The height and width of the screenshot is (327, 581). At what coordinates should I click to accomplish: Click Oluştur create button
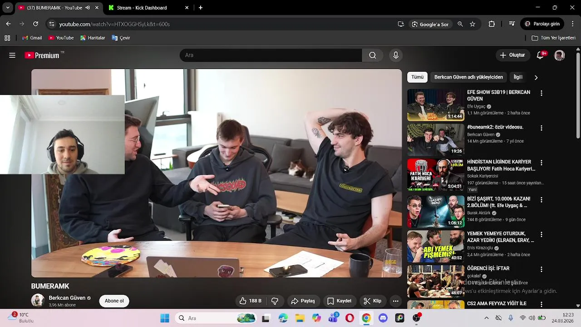coord(512,55)
